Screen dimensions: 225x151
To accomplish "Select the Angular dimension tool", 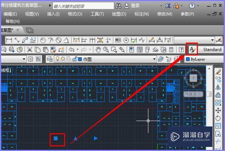I will [66, 41].
